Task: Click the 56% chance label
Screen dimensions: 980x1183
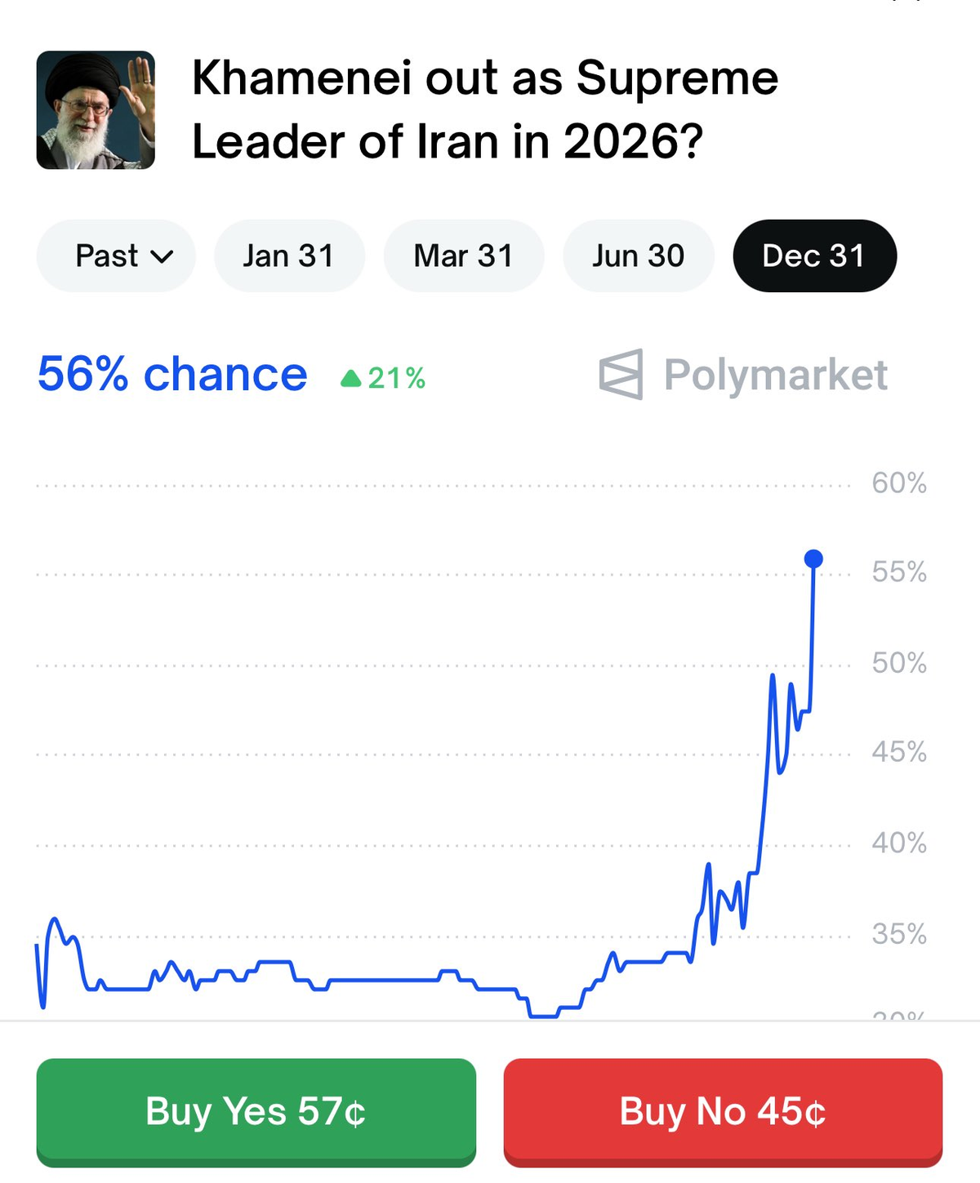Action: [x=171, y=375]
